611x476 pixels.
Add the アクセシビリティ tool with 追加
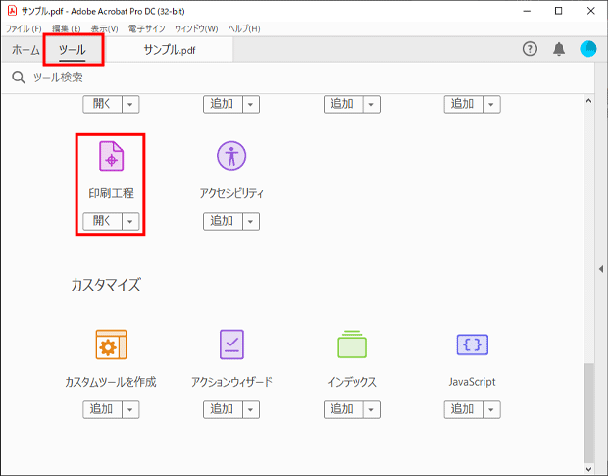point(223,221)
